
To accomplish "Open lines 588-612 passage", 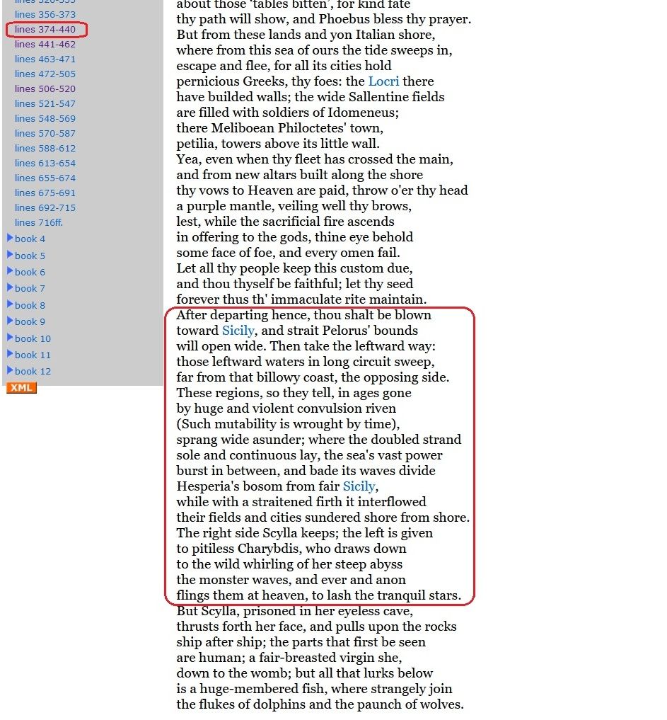I will point(45,148).
